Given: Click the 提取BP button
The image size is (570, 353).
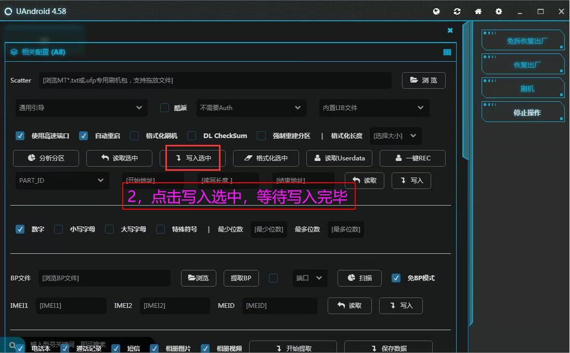Looking at the screenshot, I should click(241, 278).
